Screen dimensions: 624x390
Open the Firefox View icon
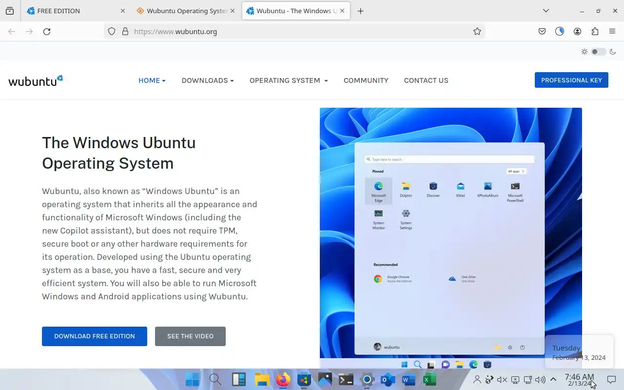[x=10, y=11]
